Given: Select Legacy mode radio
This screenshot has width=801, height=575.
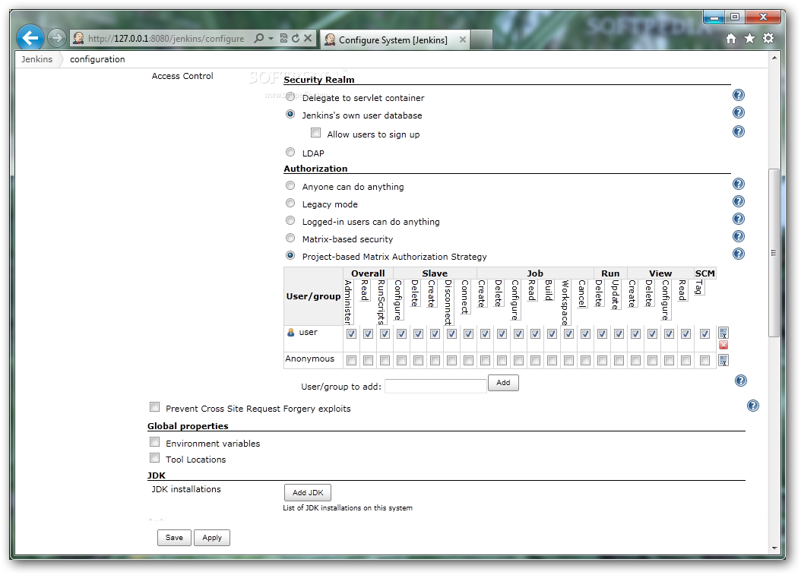Looking at the screenshot, I should [290, 204].
